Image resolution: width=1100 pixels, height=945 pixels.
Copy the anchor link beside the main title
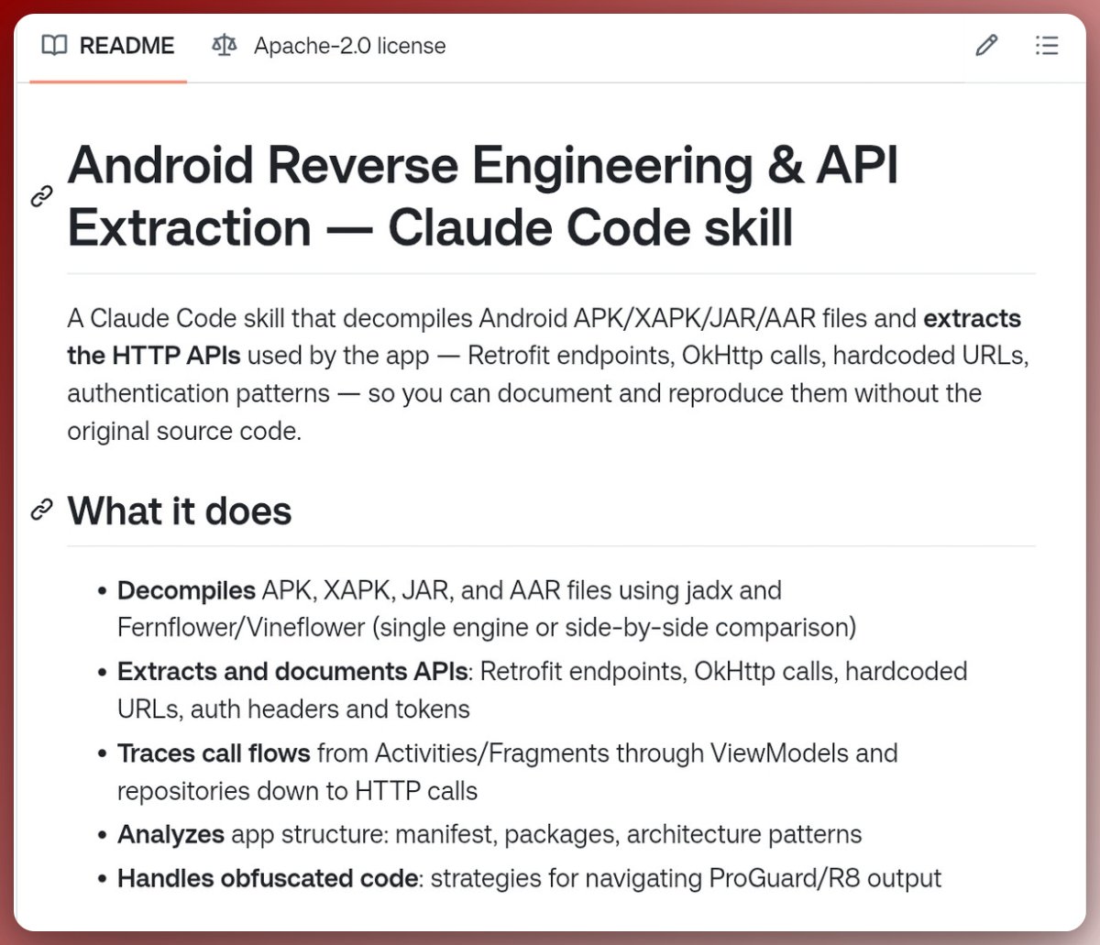(x=42, y=196)
